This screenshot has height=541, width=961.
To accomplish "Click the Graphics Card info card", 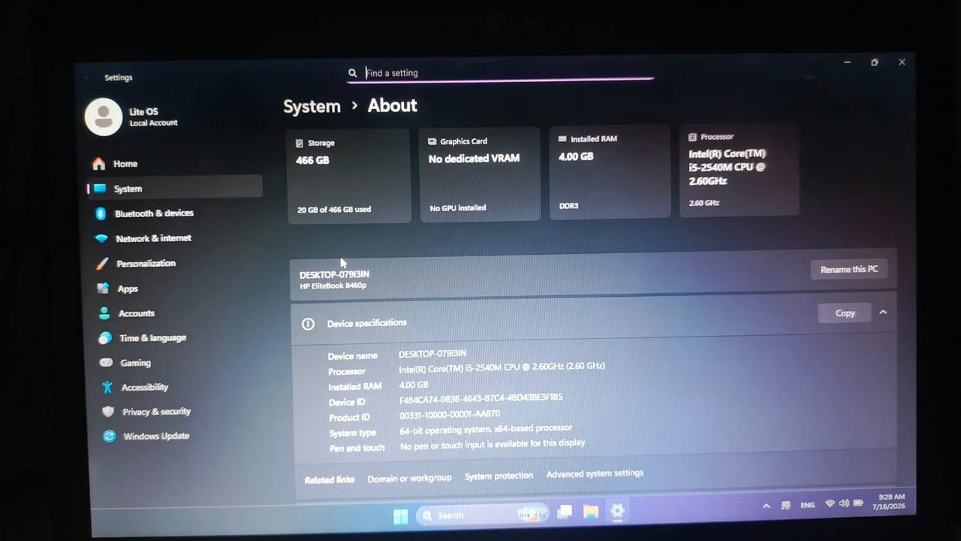I will pyautogui.click(x=479, y=174).
